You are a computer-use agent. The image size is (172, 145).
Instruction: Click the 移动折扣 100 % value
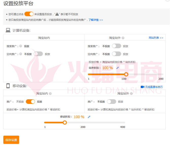[x=79, y=117]
